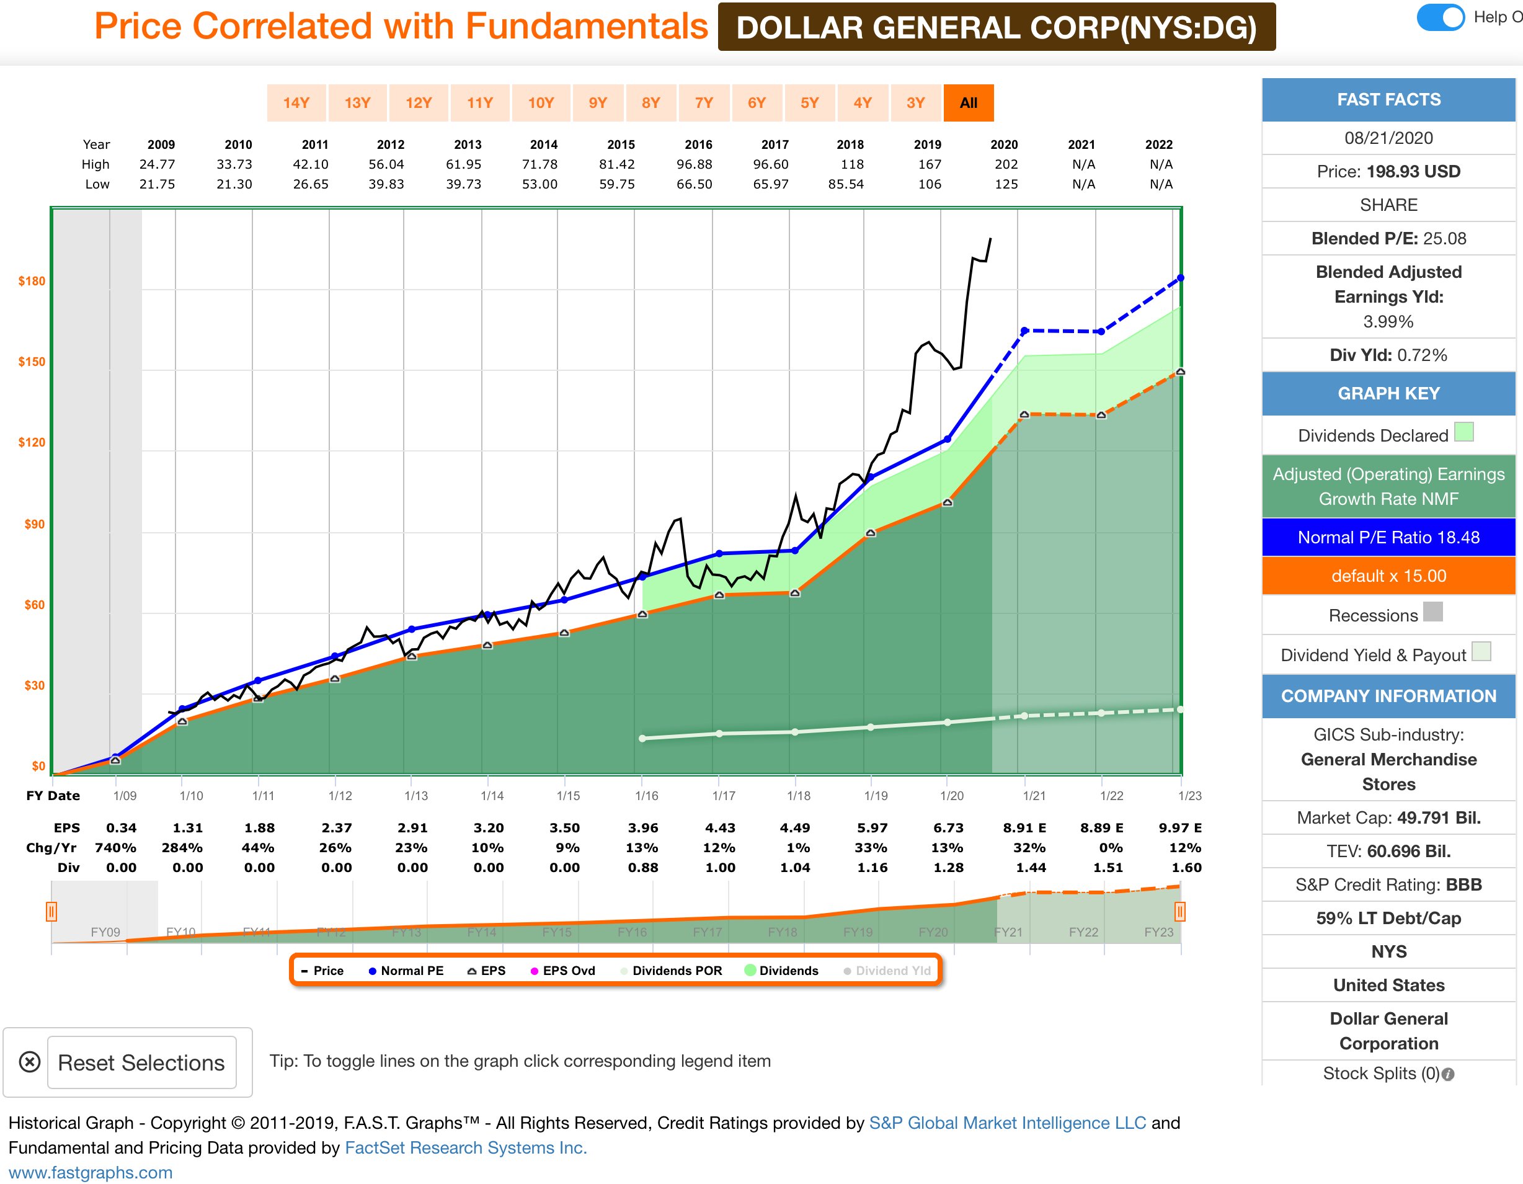Open S&P Global Market Intelligence link
Viewport: 1523px width, 1184px height.
(1007, 1123)
